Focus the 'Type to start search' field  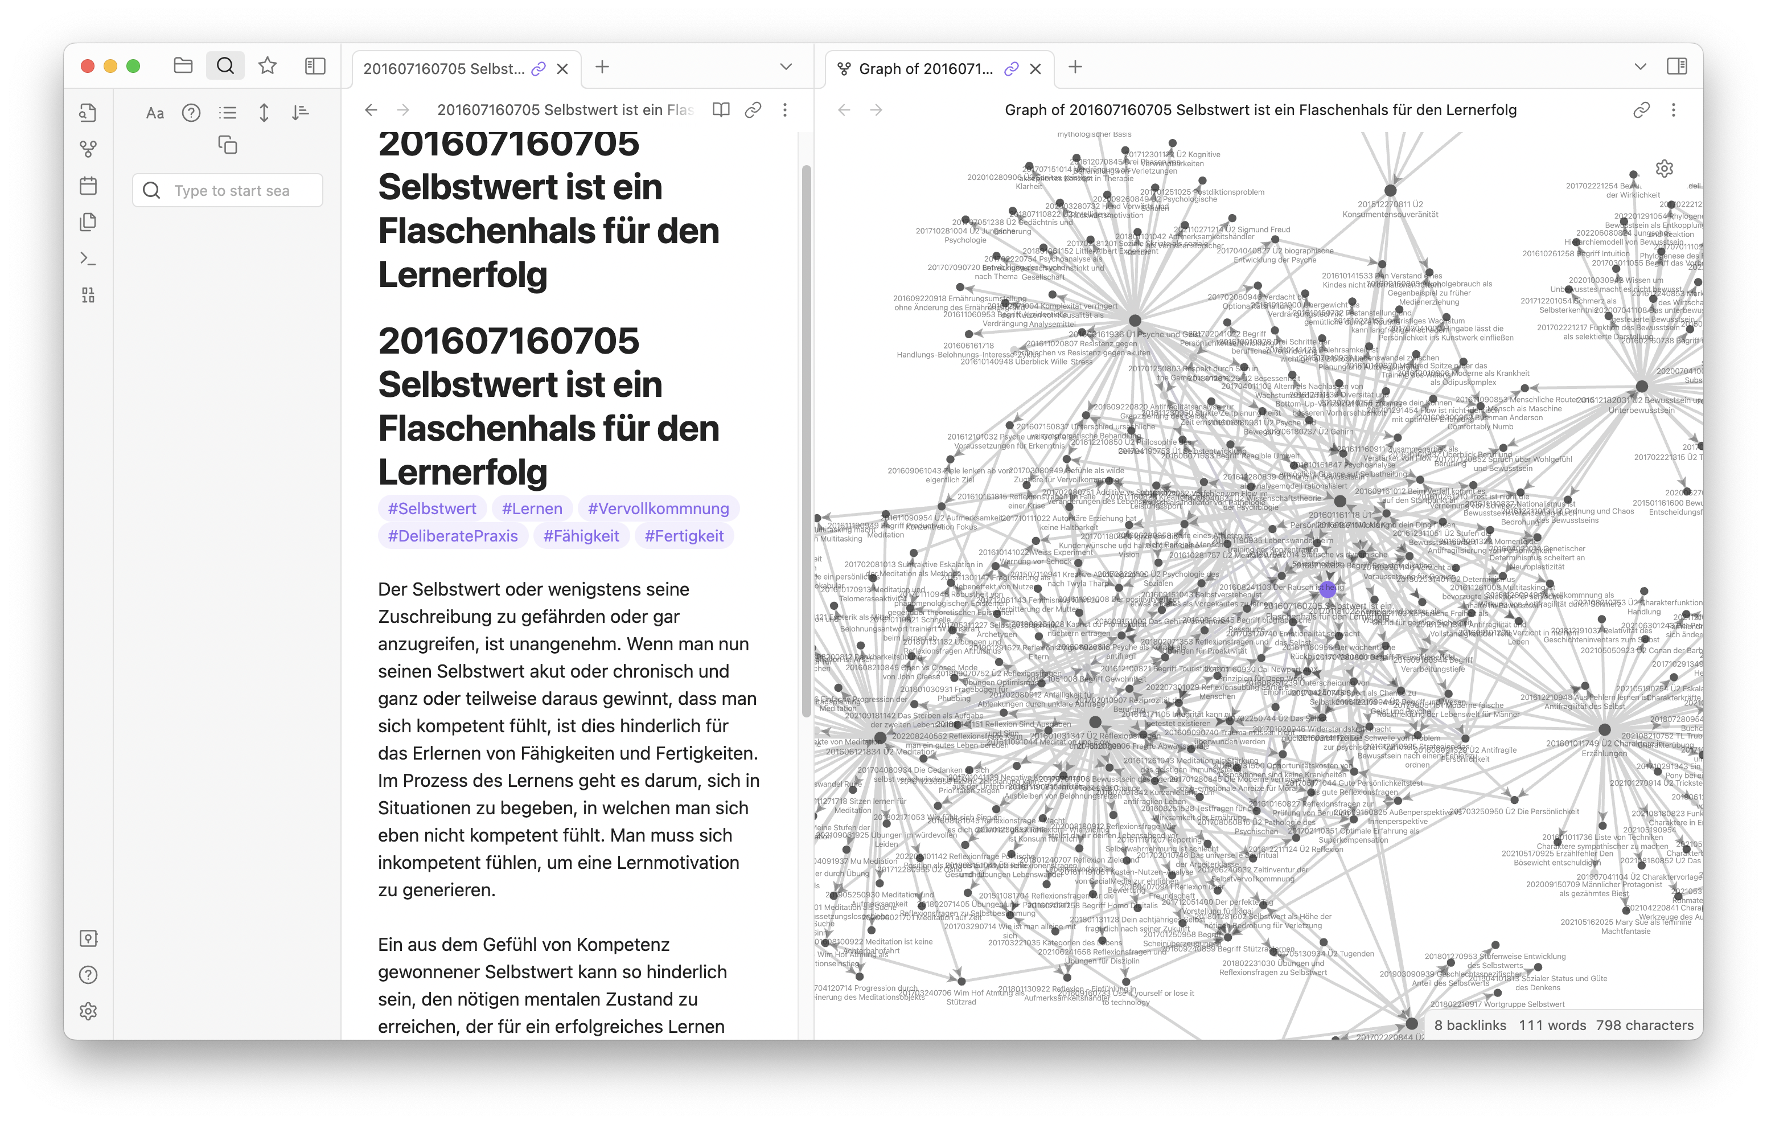(x=228, y=191)
